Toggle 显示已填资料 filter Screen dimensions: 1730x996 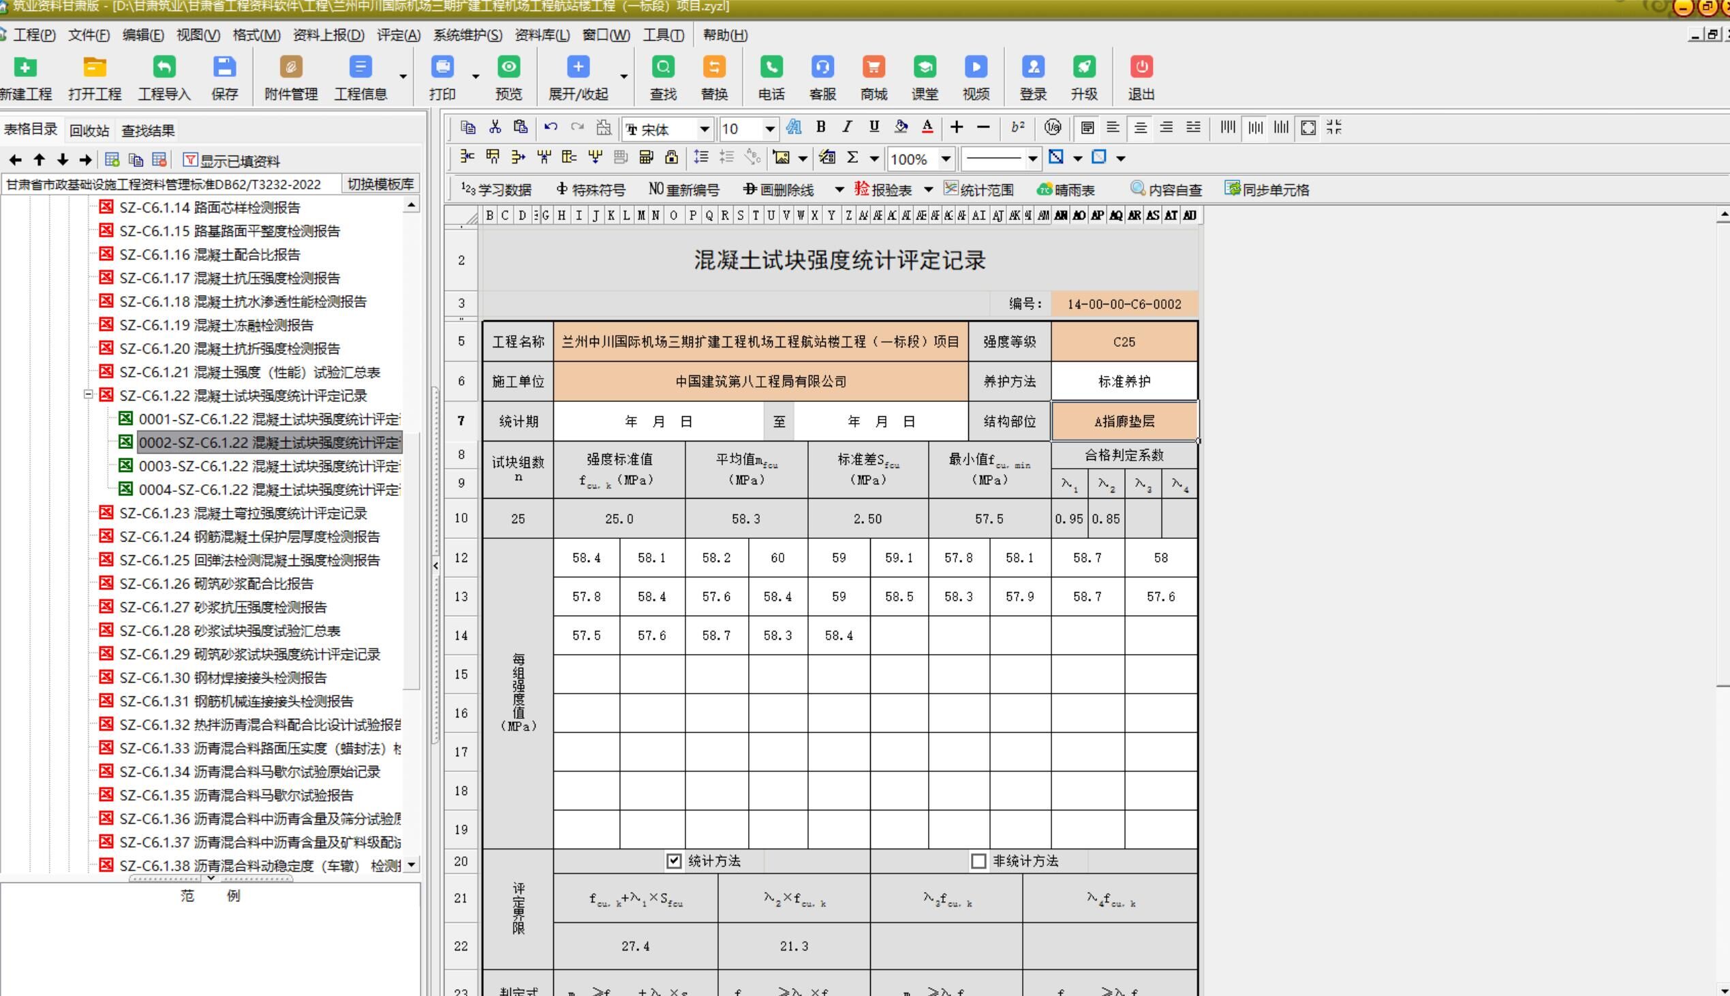click(x=231, y=161)
